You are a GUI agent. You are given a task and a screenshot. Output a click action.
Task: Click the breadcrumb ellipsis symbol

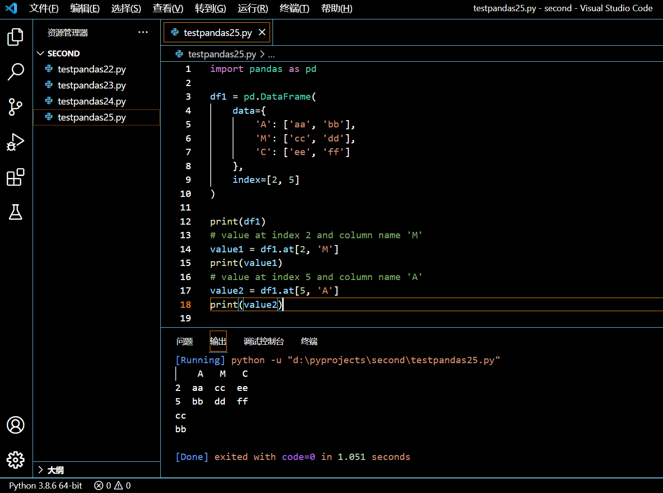click(272, 54)
